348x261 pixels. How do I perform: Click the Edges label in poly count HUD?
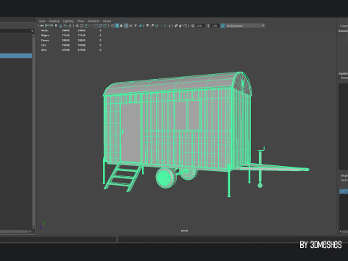pyautogui.click(x=45, y=36)
